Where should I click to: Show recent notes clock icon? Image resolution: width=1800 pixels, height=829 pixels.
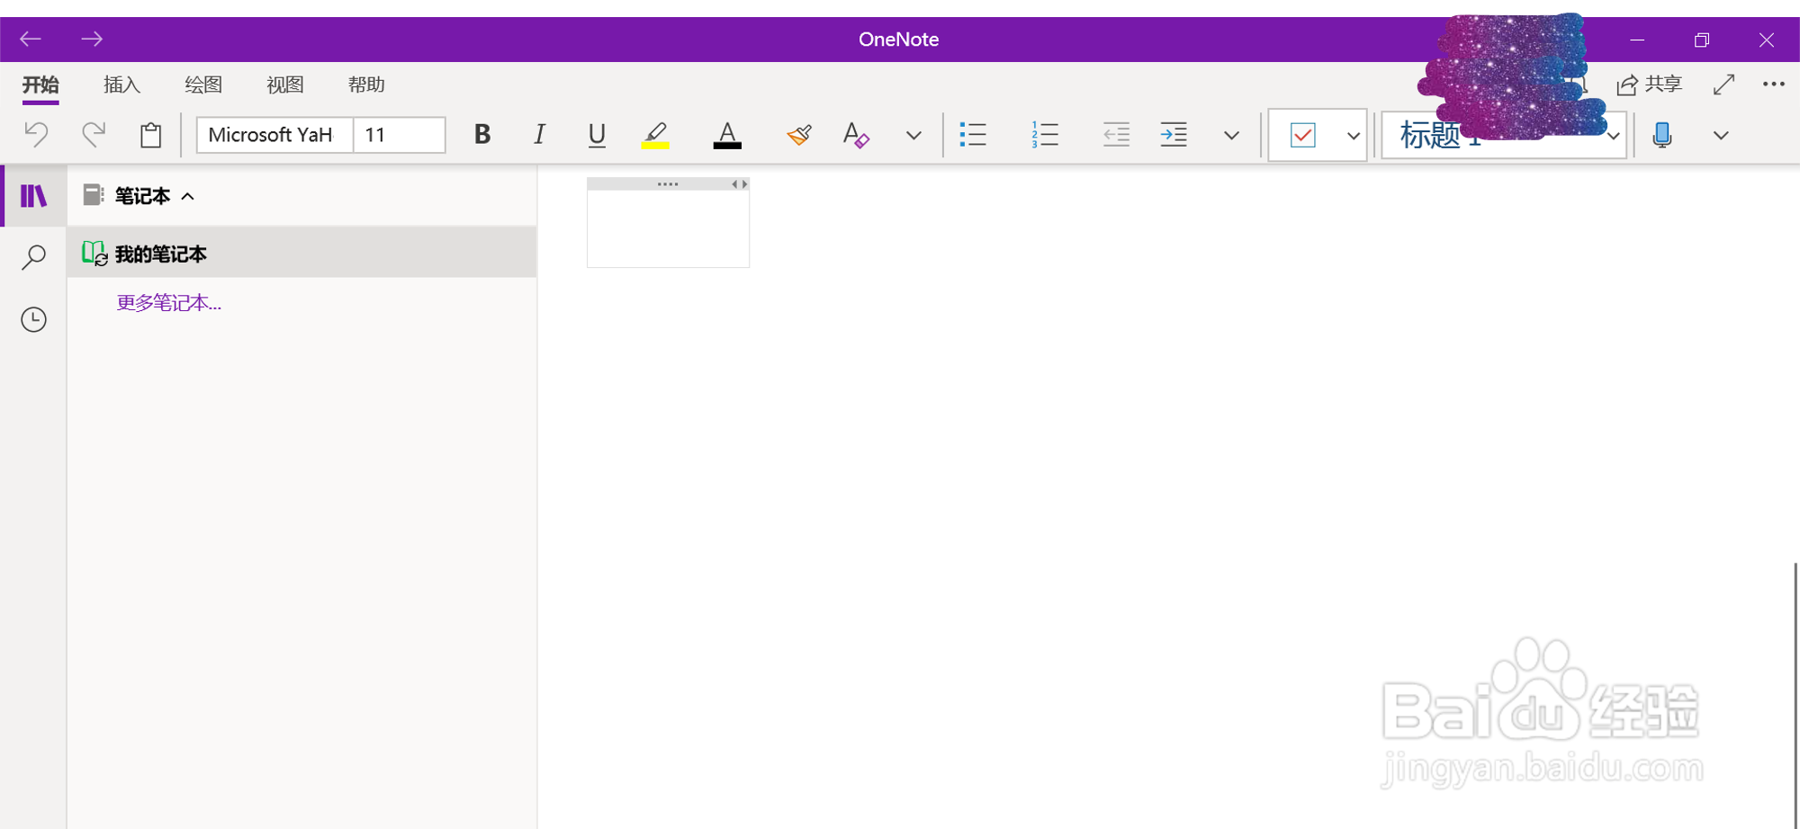(34, 319)
